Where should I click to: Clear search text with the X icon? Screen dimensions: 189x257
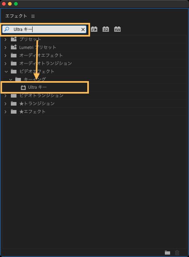coord(83,29)
